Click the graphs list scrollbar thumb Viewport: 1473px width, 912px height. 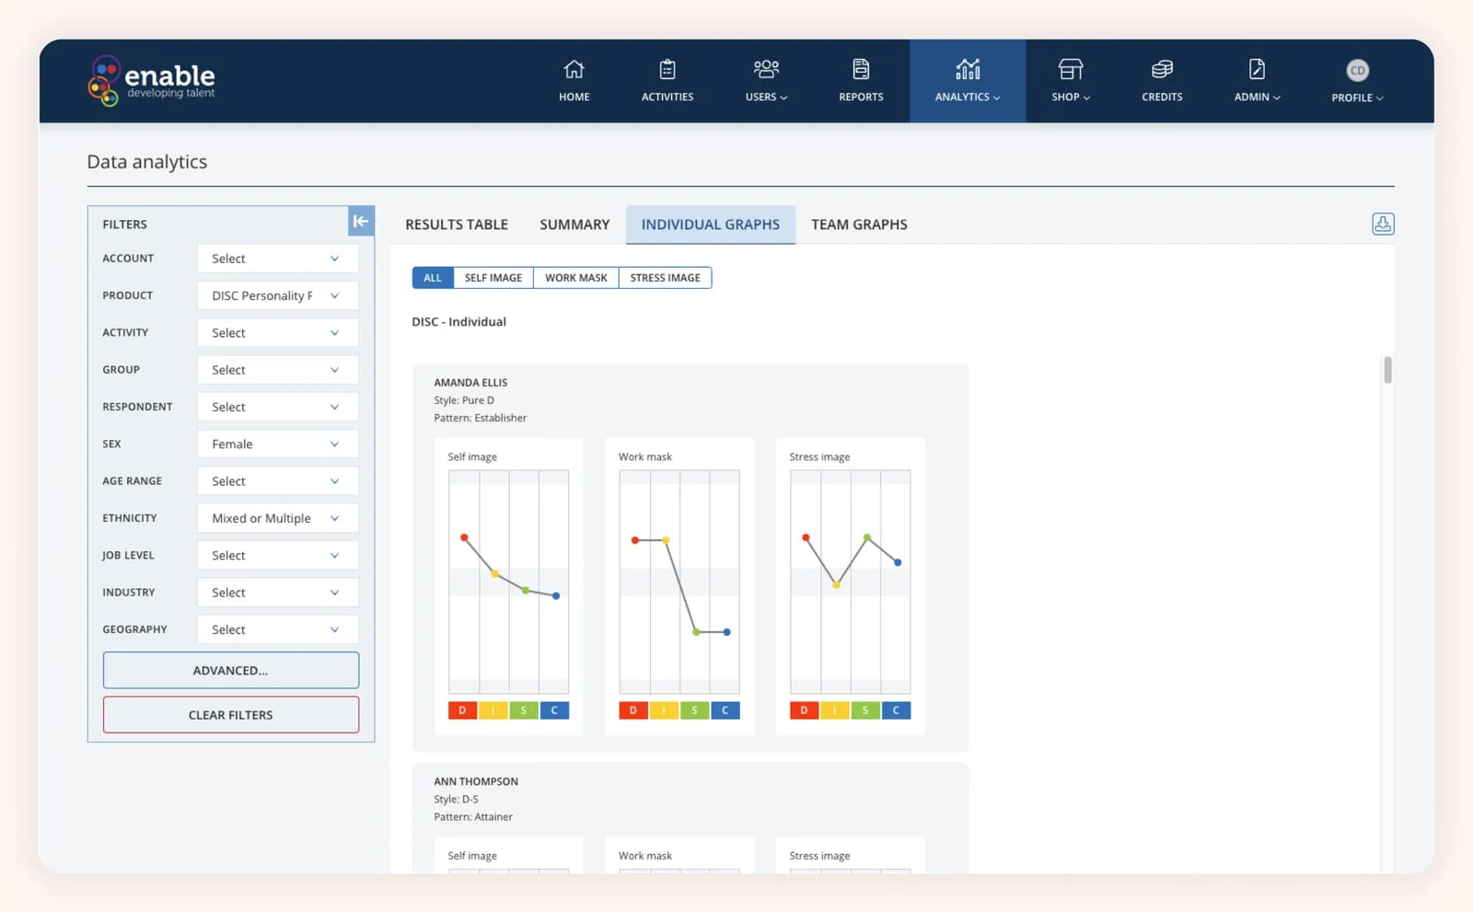1387,370
